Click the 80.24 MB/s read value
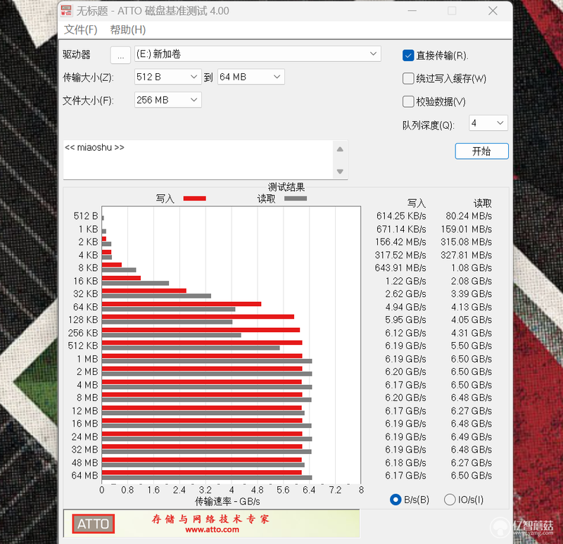563x544 pixels. 469,216
